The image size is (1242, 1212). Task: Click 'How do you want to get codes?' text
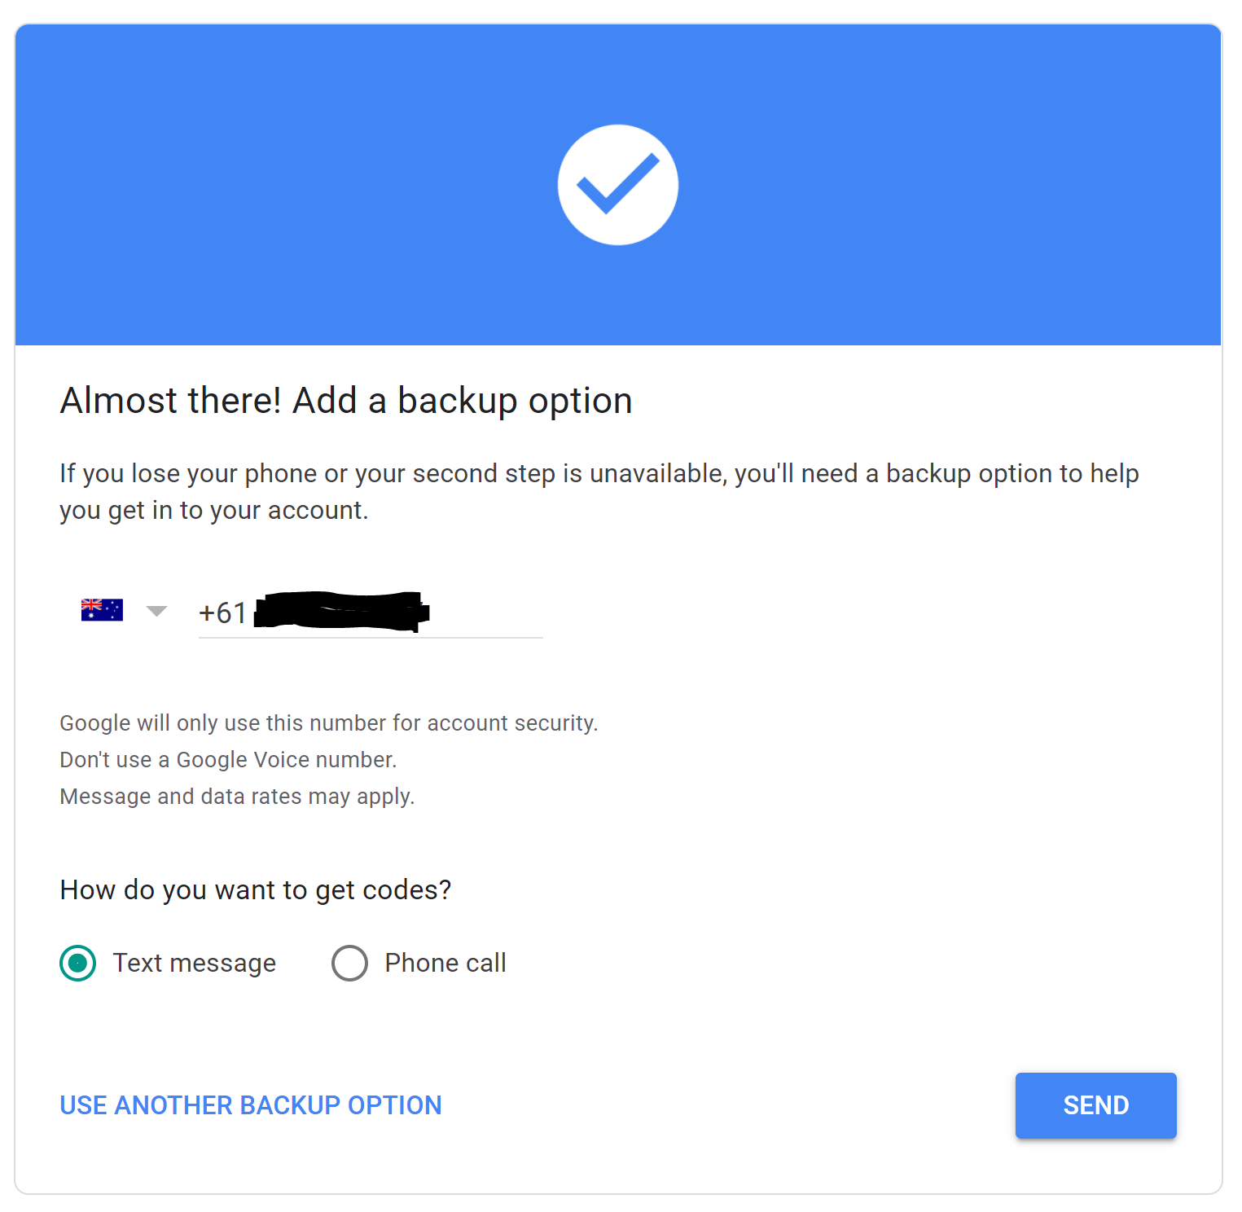pos(256,890)
